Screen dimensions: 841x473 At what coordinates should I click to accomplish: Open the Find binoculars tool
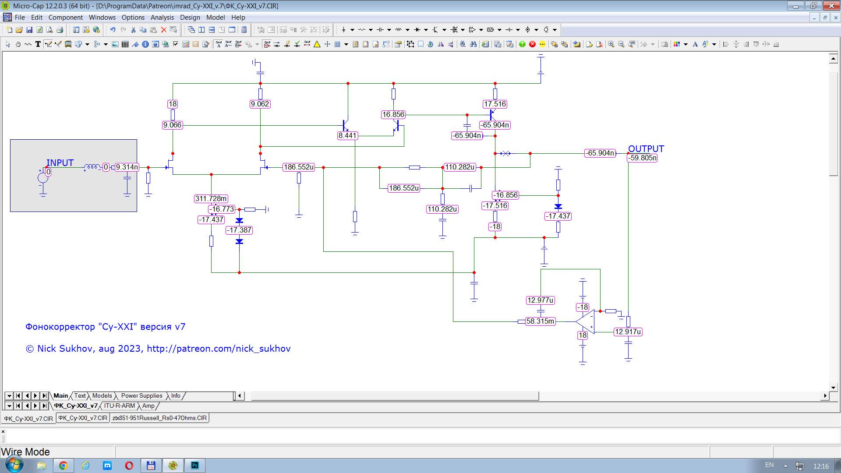473,44
